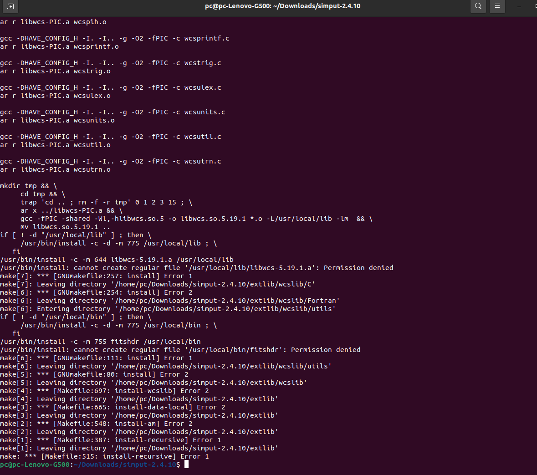This screenshot has width=537, height=475.
Task: Click the 'mv libwcs.so.5.19.1 ..' line
Action: 66,227
